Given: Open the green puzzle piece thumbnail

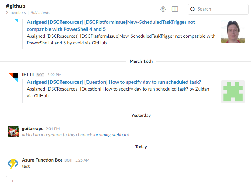Looking at the screenshot, I should coord(233,91).
